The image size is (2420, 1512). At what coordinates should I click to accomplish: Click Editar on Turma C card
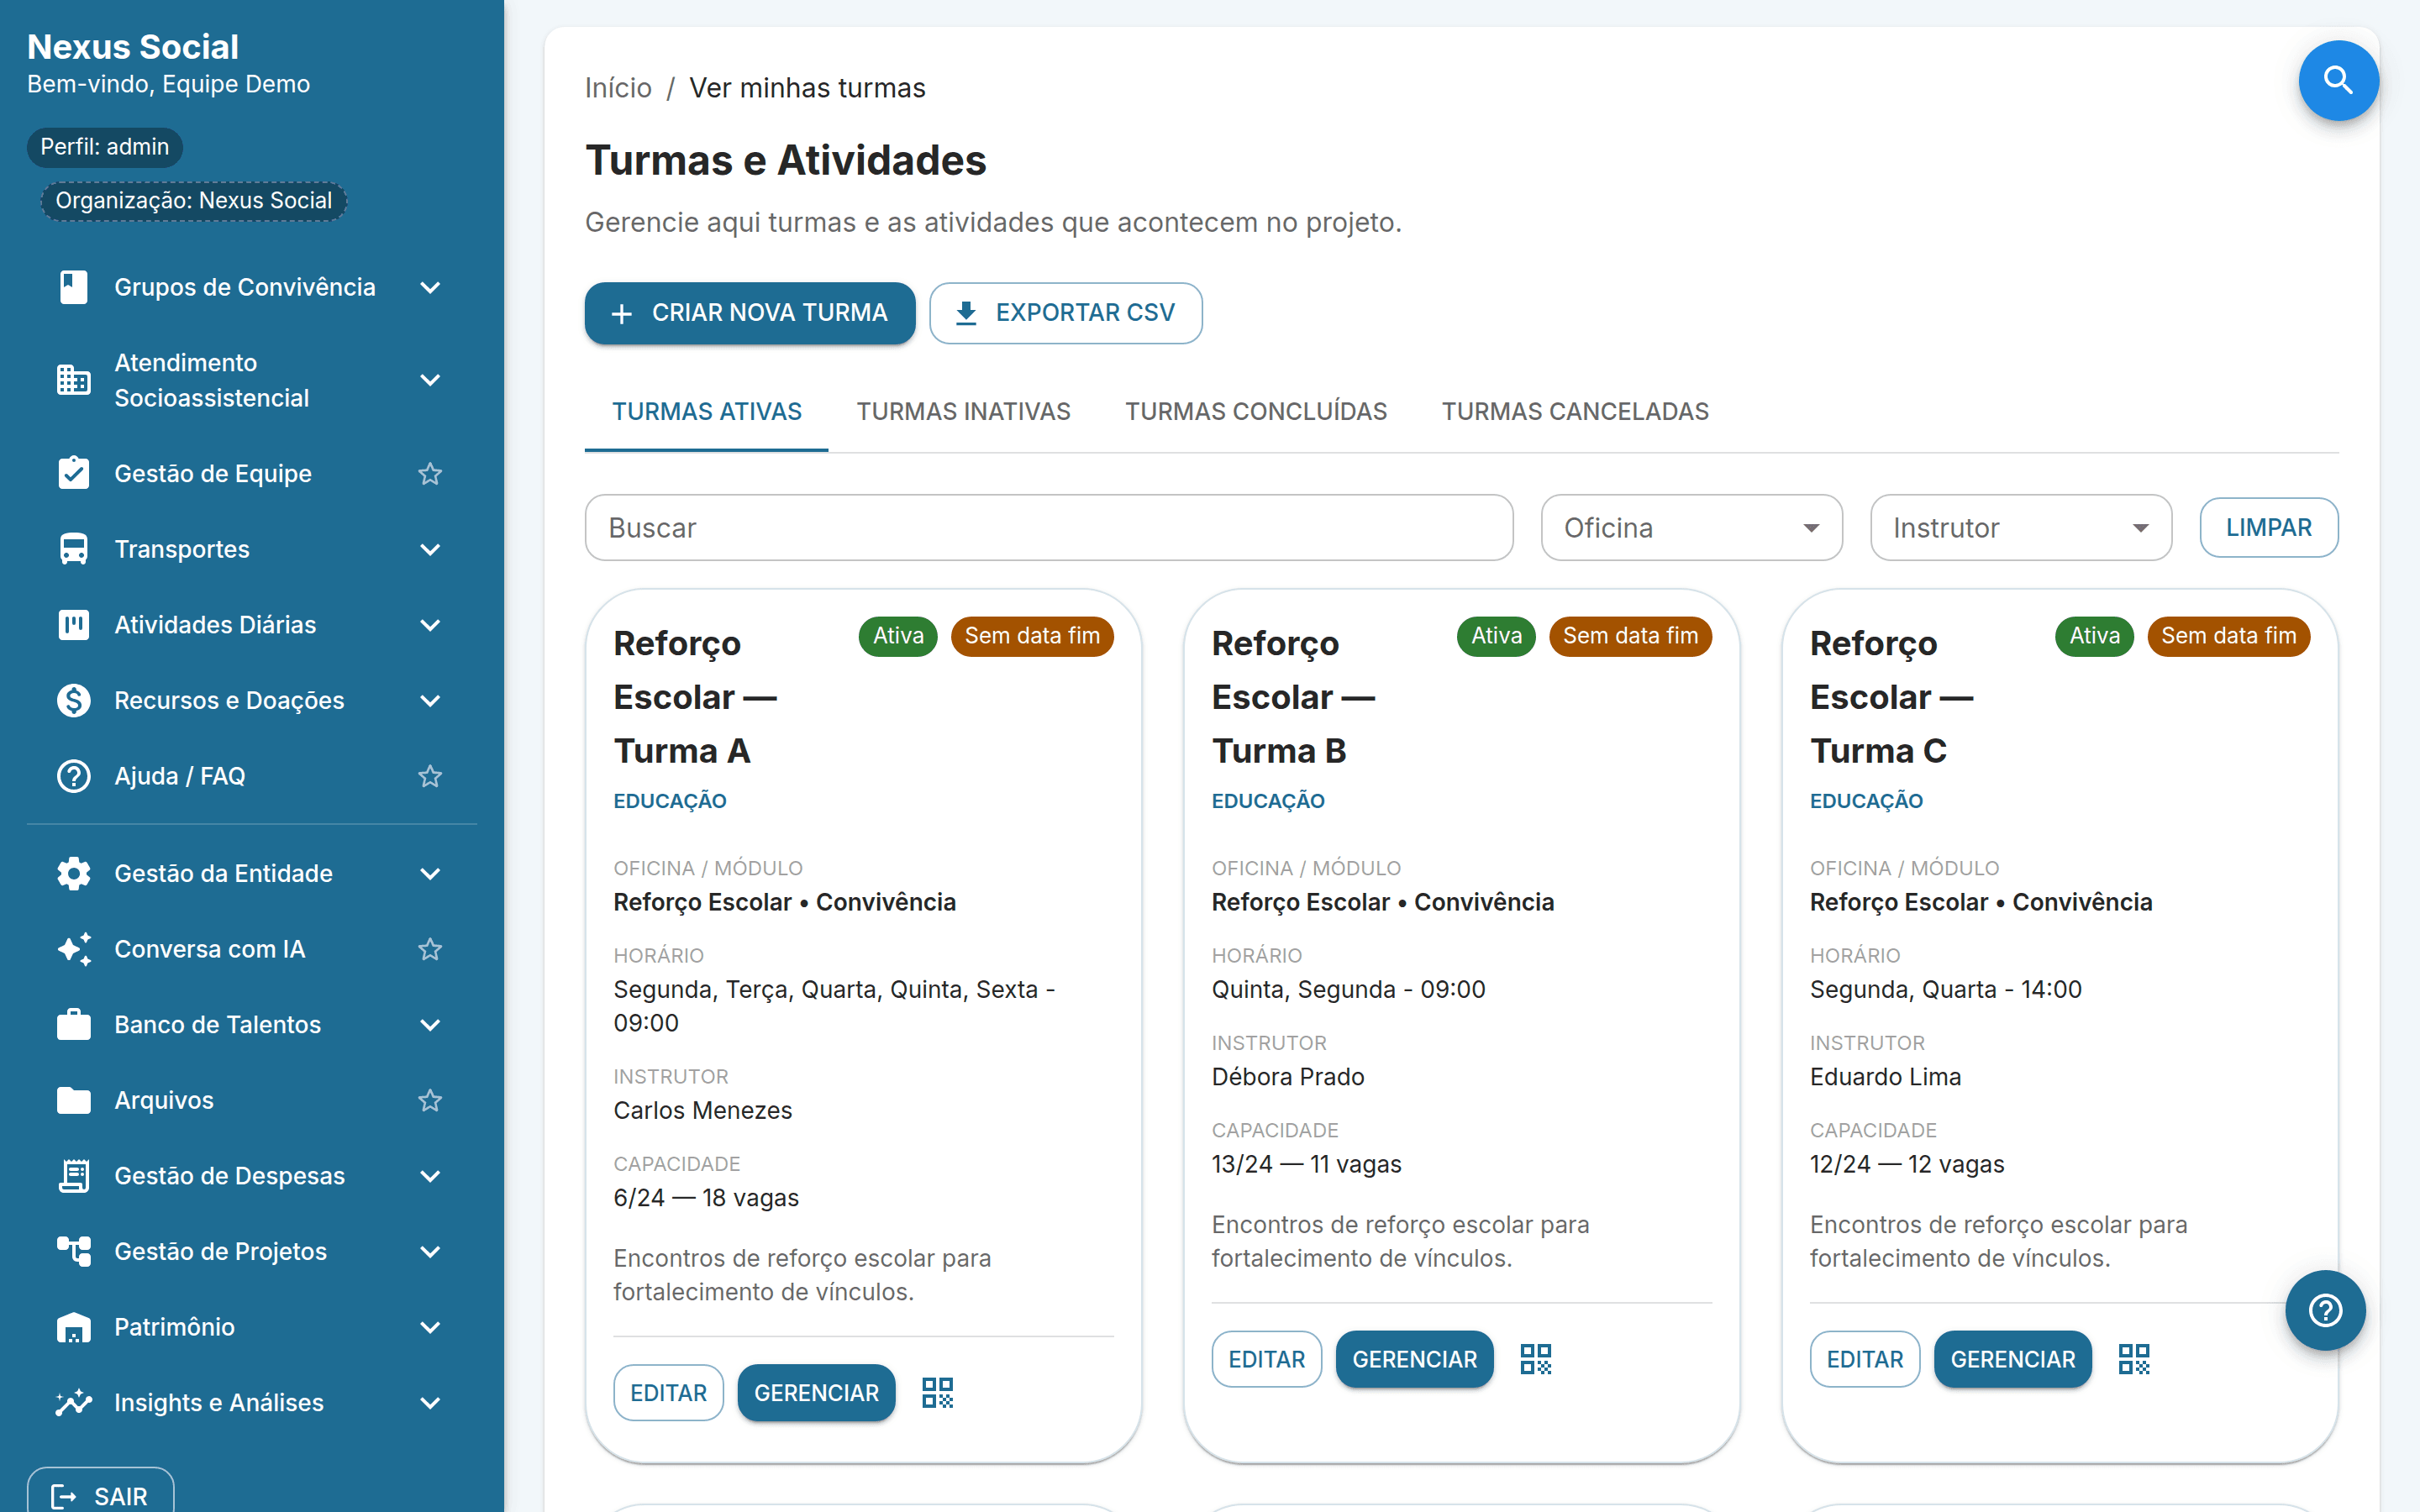1864,1359
